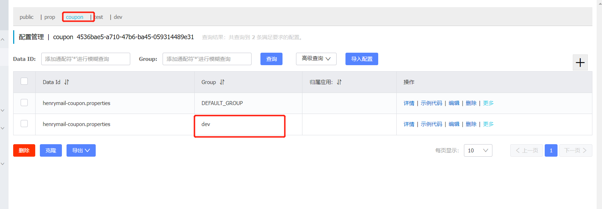
Task: Check the DEFAULT_GROUP row checkbox
Action: tap(24, 103)
